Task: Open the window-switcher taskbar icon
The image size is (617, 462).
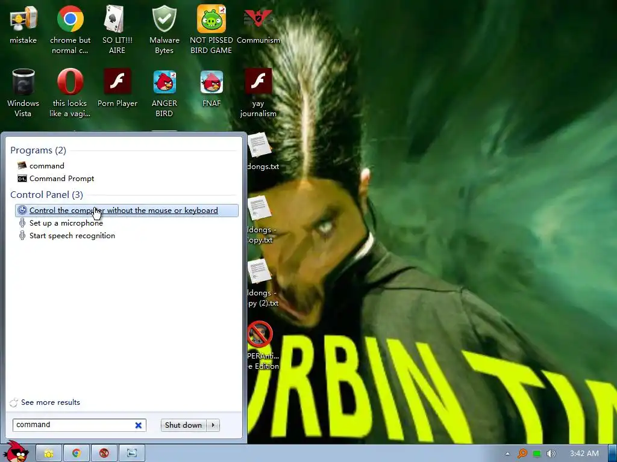Action: tap(132, 454)
